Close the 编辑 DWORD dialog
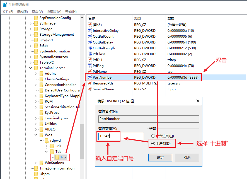The image size is (247, 179). pos(198,101)
